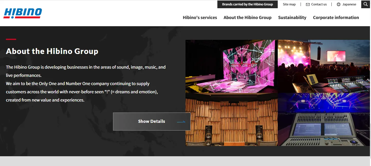The width and height of the screenshot is (371, 166).
Task: Open the Corporate information menu
Action: tap(336, 17)
